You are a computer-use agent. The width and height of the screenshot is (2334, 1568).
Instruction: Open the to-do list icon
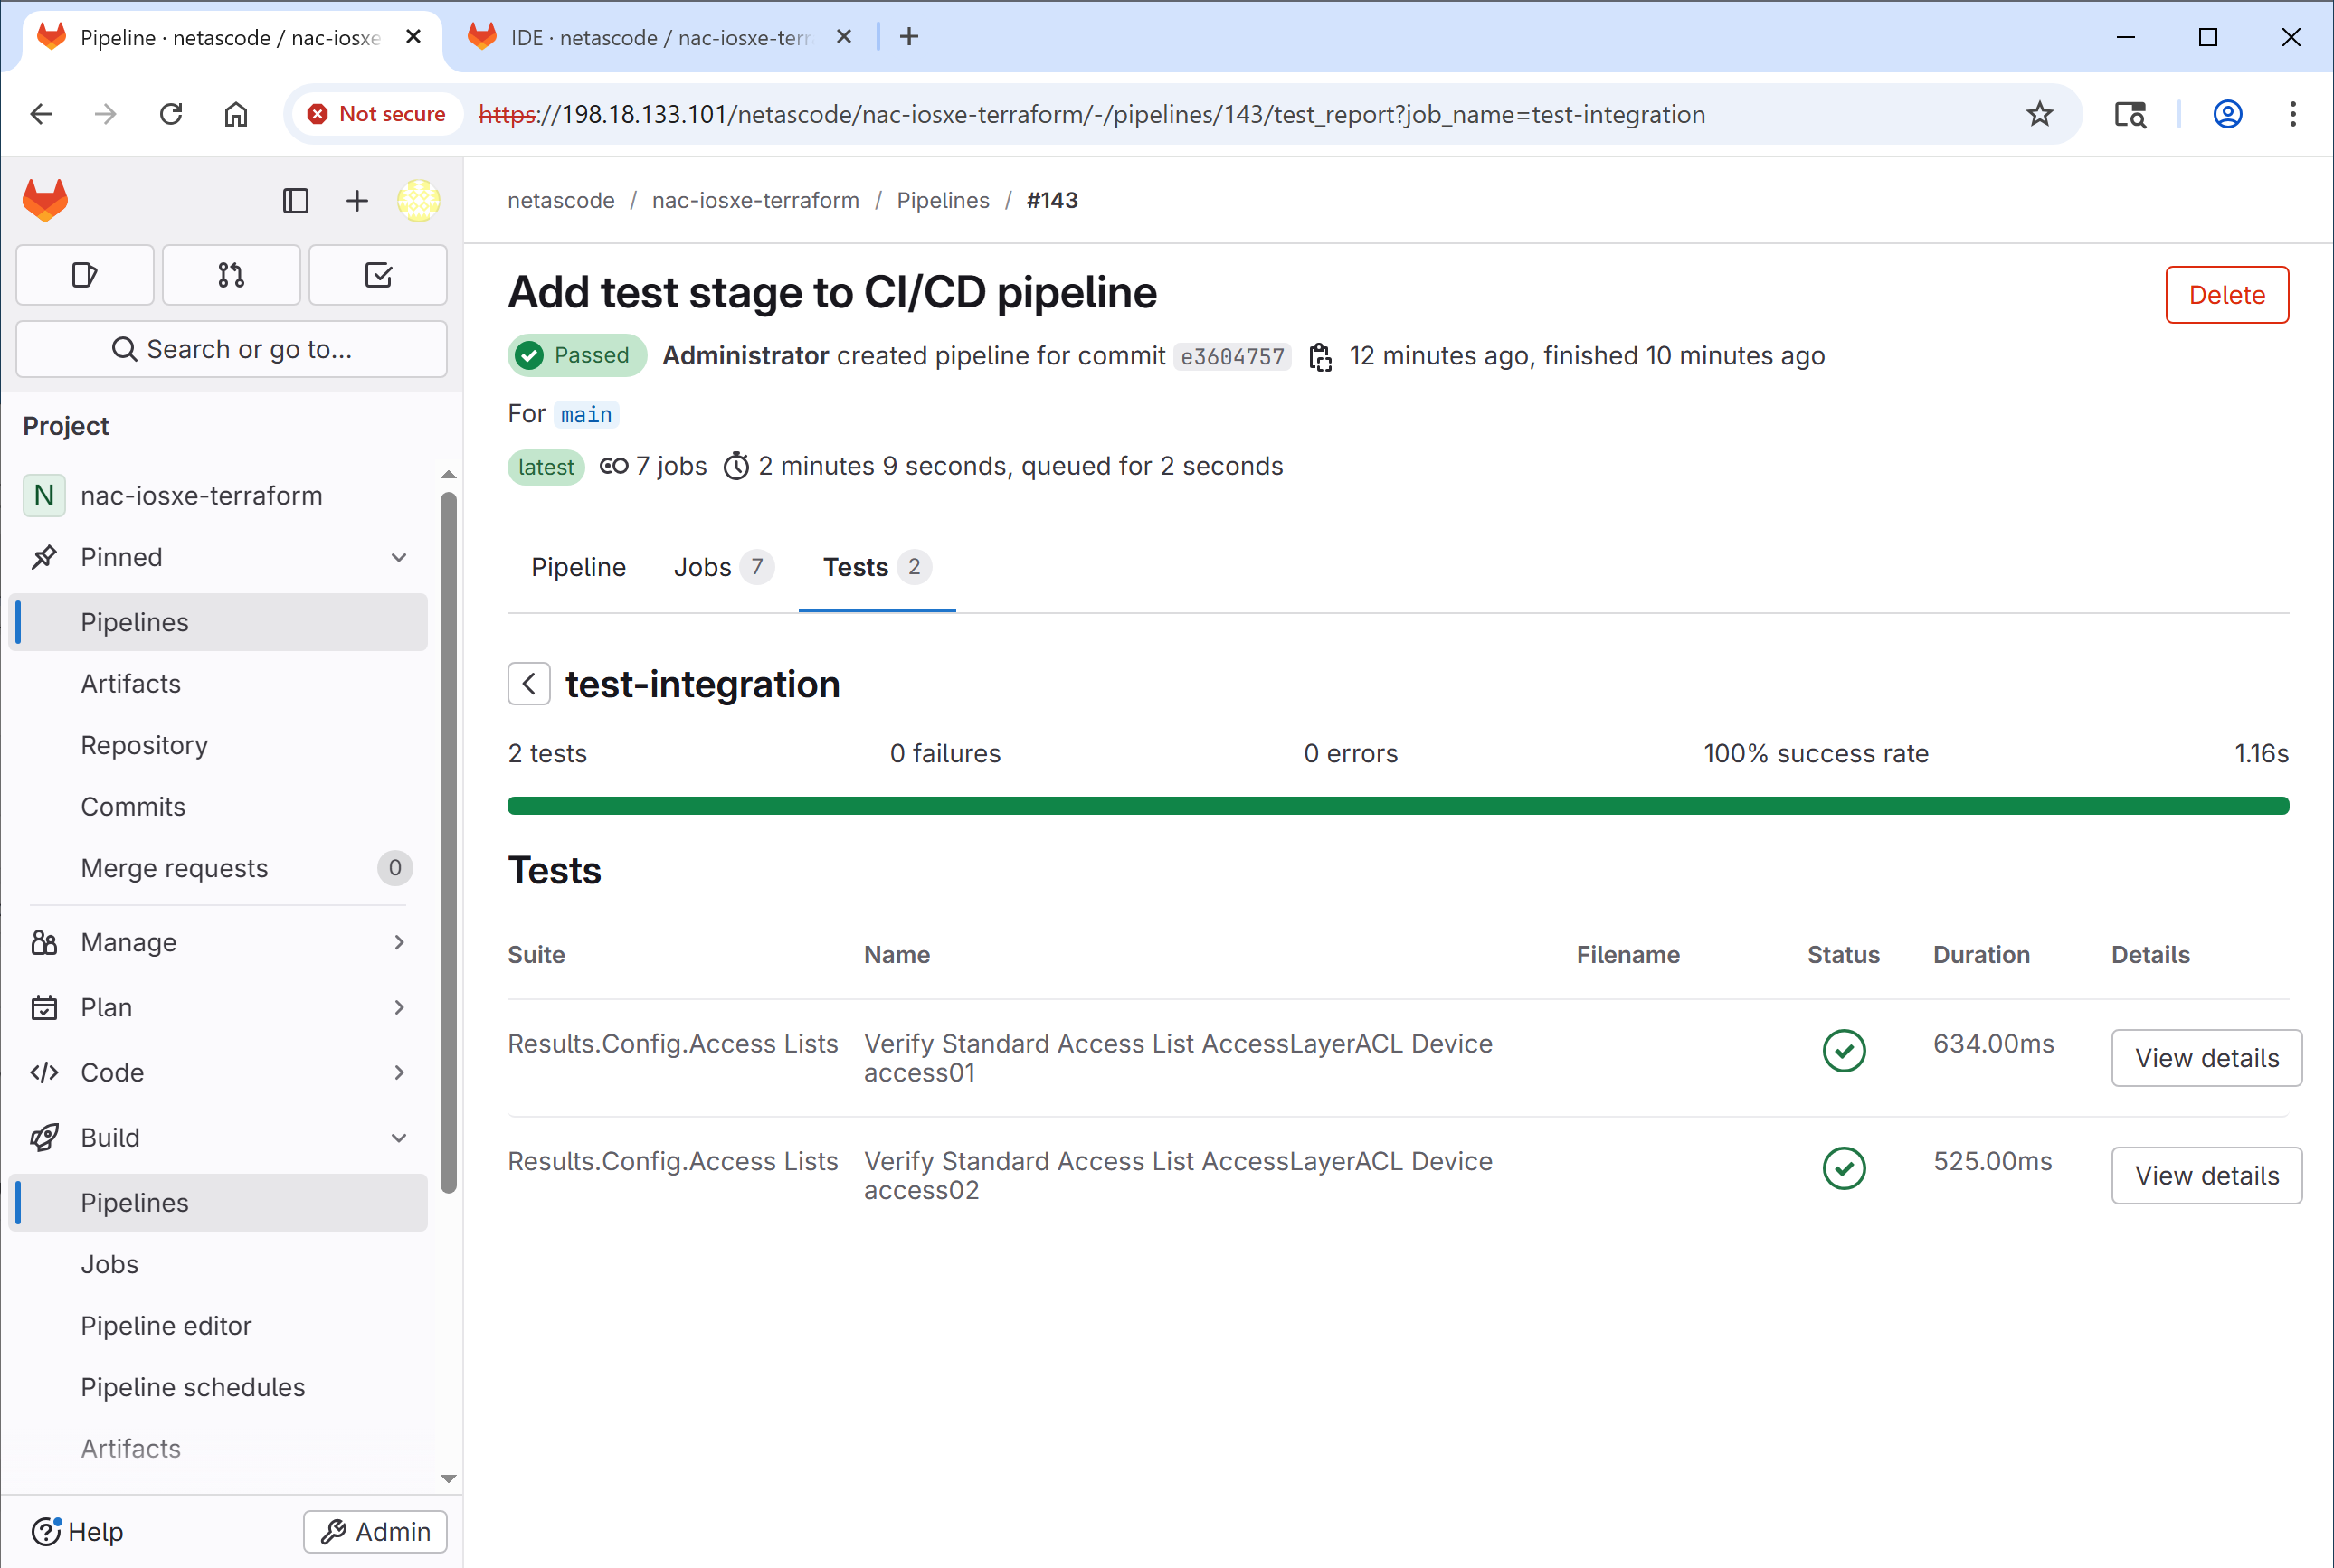click(x=378, y=275)
